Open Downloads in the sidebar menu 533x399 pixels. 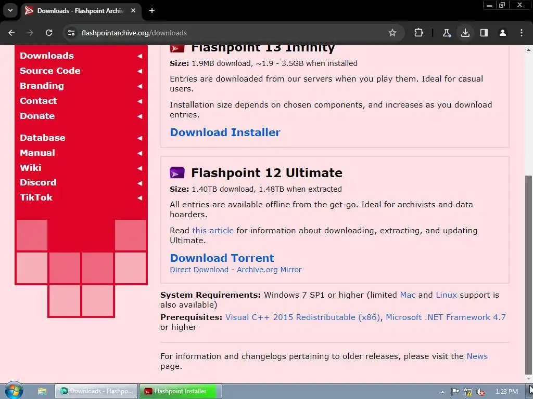pyautogui.click(x=46, y=56)
